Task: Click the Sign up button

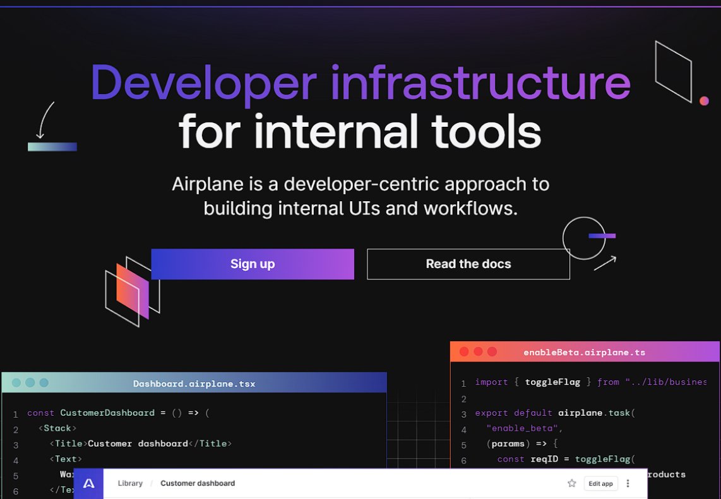Action: click(253, 264)
